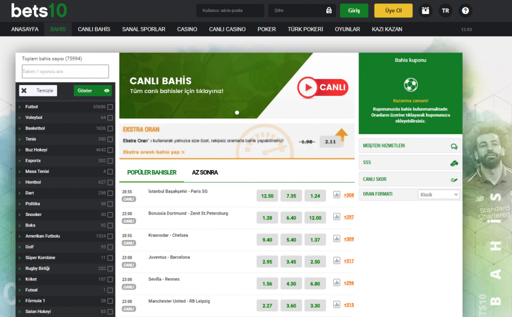This screenshot has width=512, height=317.
Task: Switch to the AZ SONRA tab
Action: coord(204,172)
